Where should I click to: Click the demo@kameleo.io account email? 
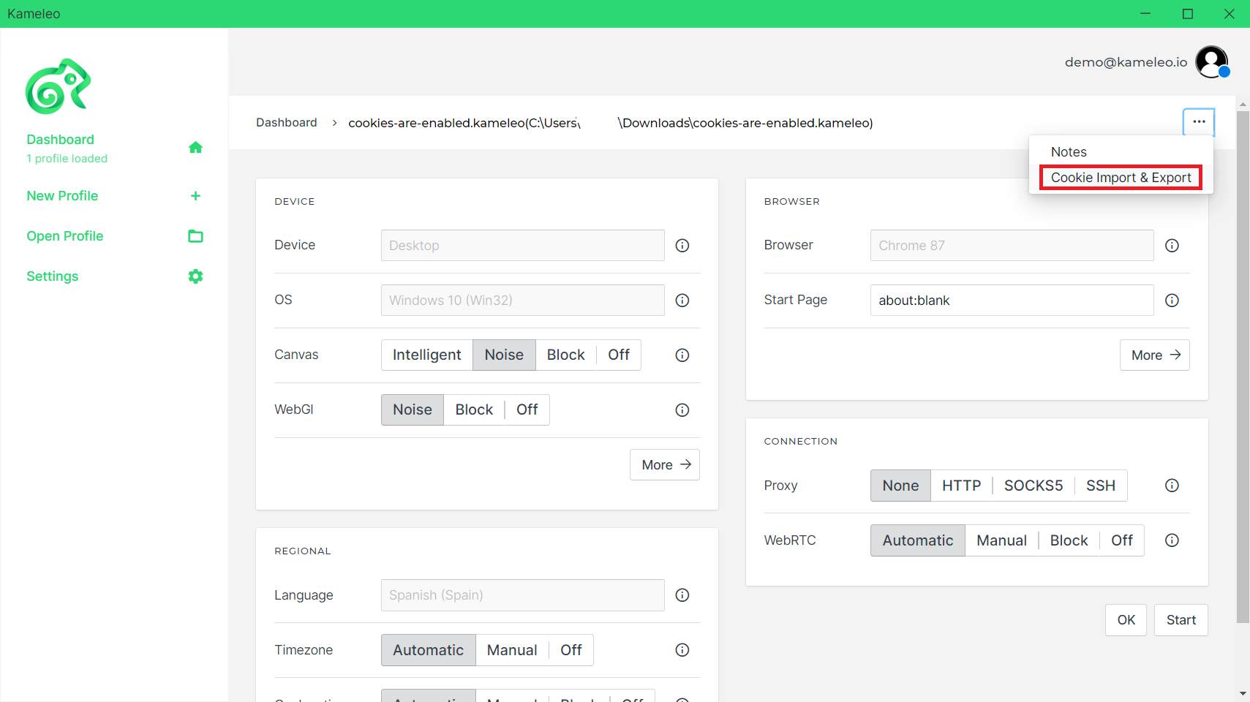pos(1126,62)
